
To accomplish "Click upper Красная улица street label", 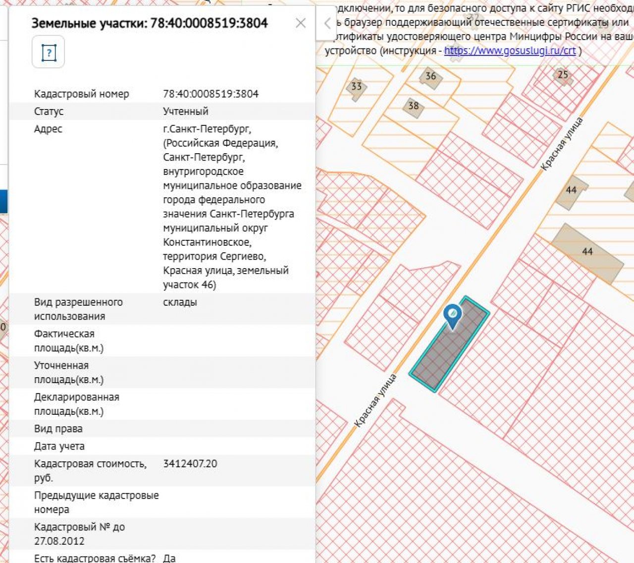I will [x=562, y=144].
